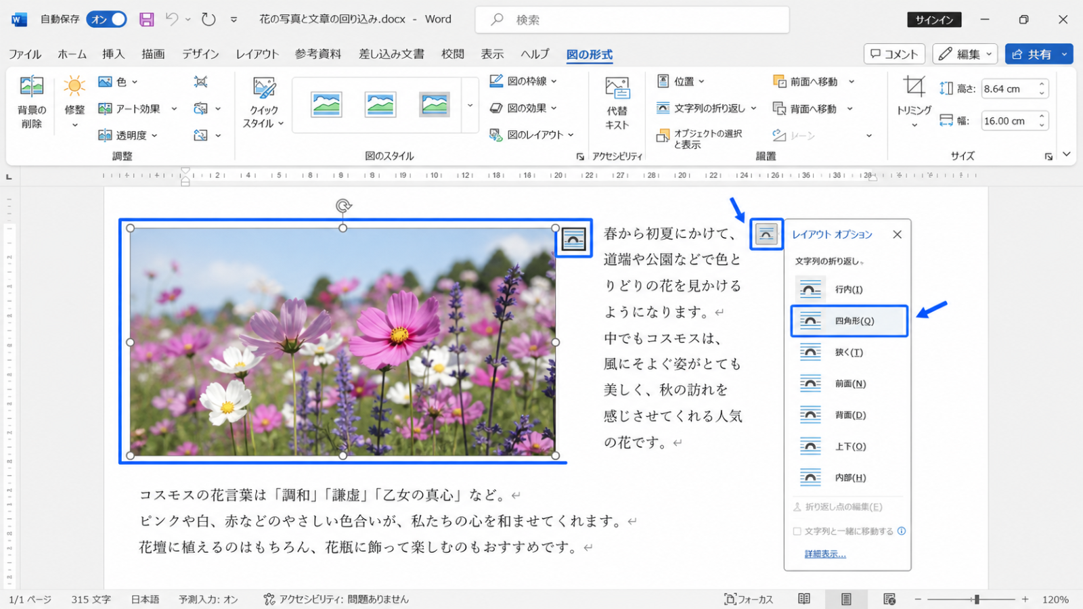The image size is (1083, 609).
Task: Click the 図の効果 (Picture Effects) icon
Action: (x=496, y=108)
